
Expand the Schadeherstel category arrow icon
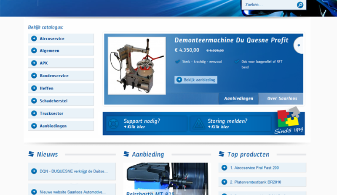coord(34,101)
